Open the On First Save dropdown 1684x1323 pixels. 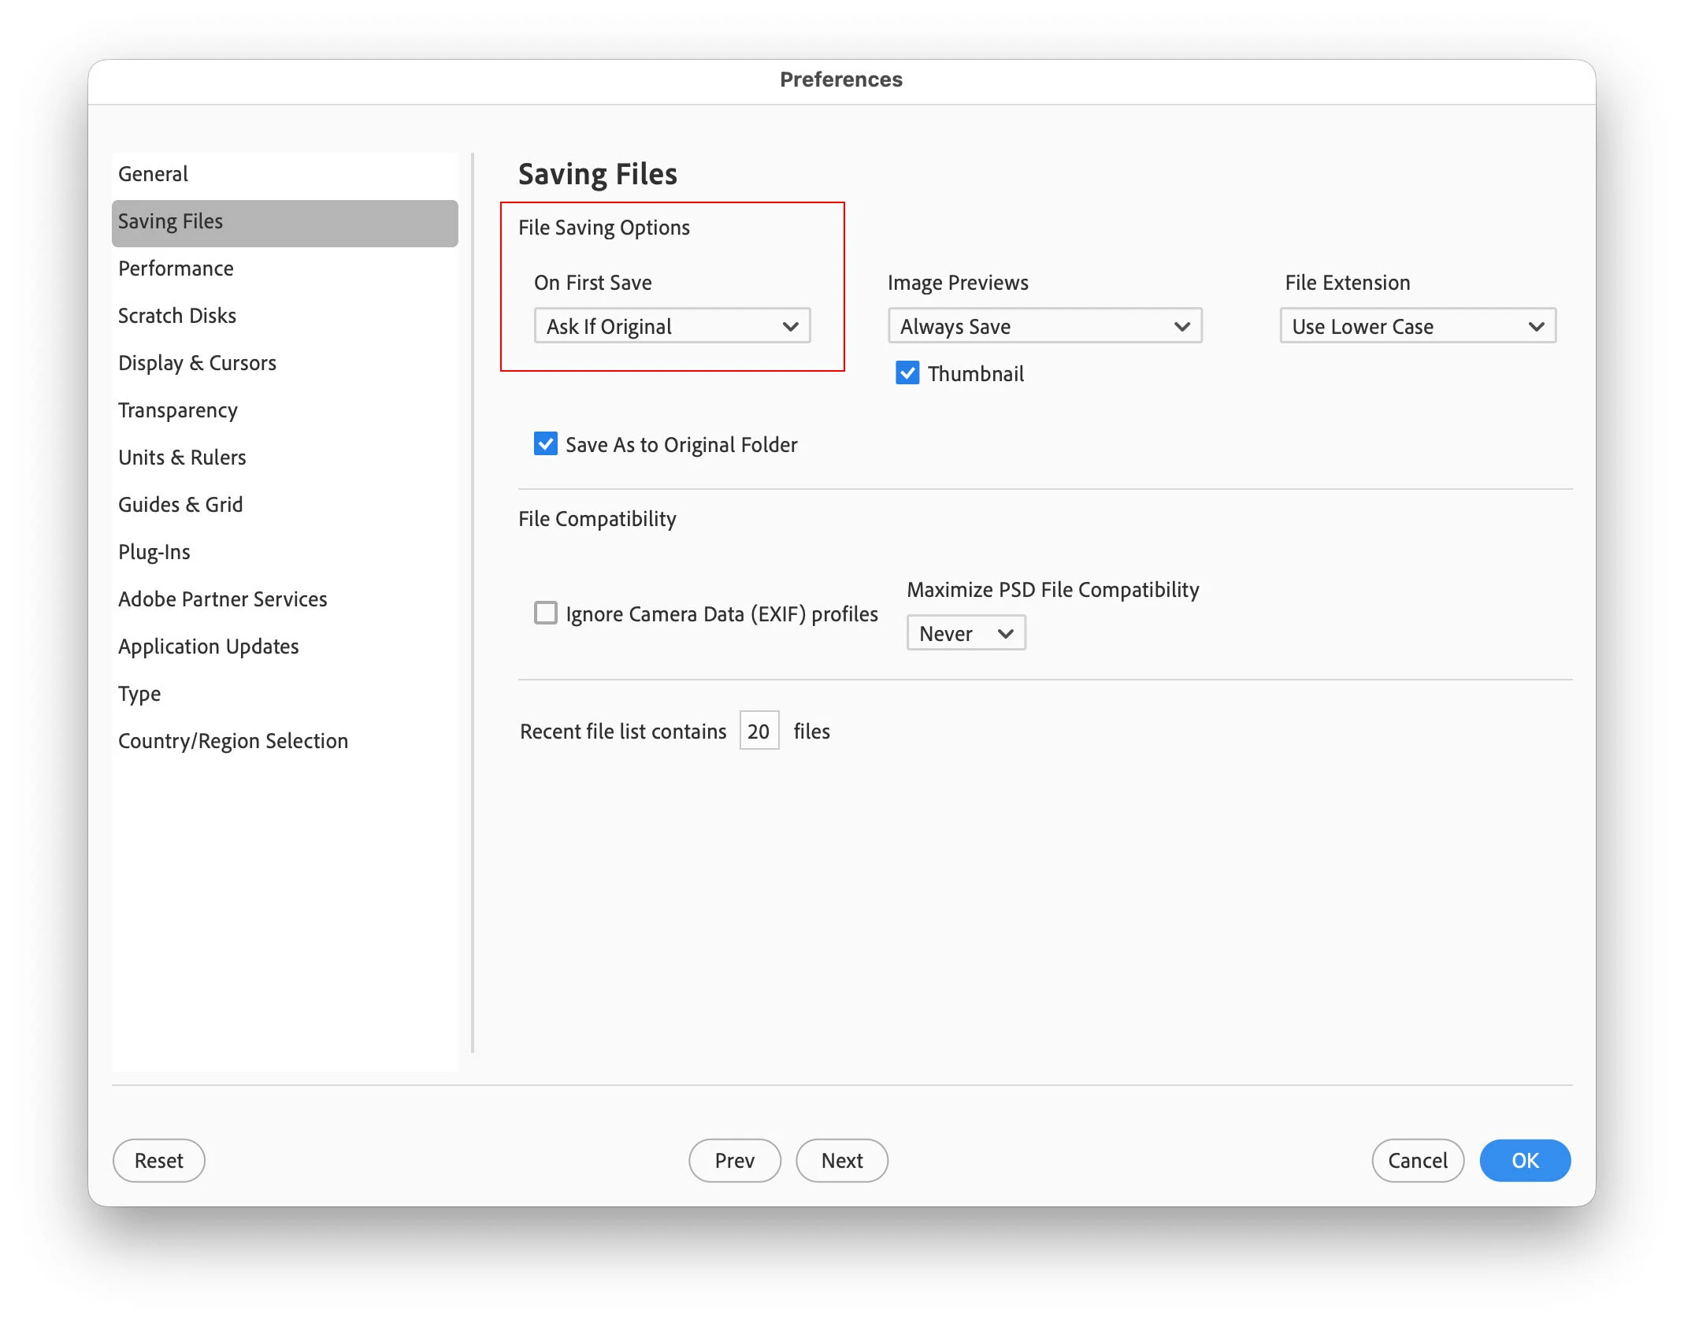pos(671,326)
